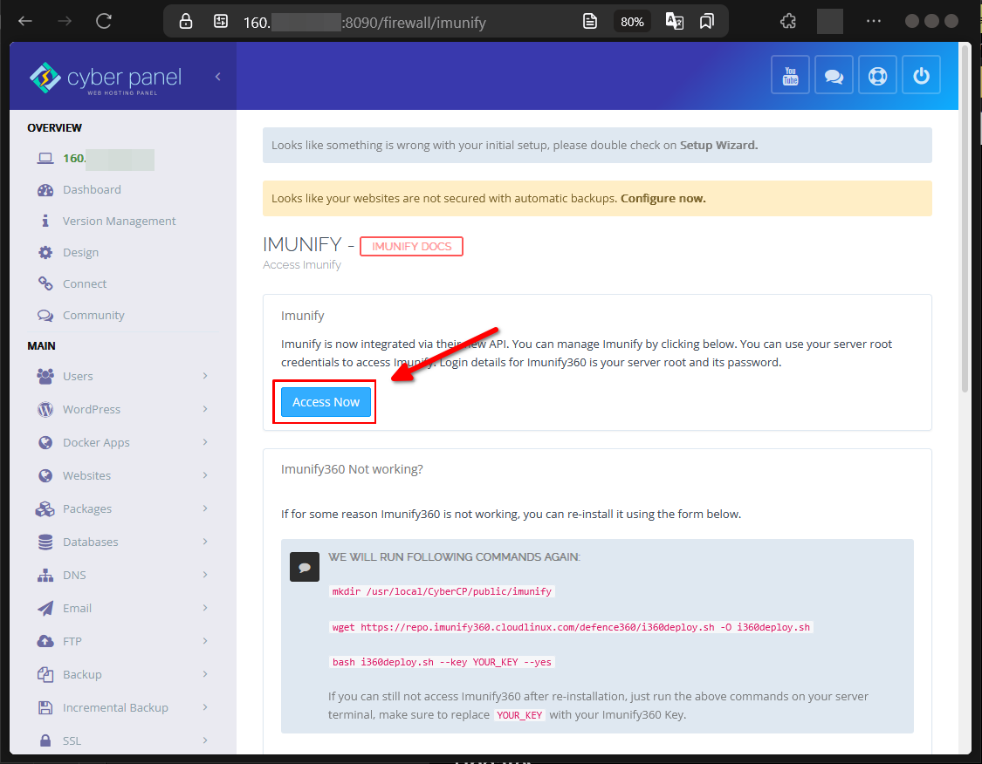Open the IMUNIFY DOCS button
Screen dimensions: 982x764
pyautogui.click(x=411, y=247)
